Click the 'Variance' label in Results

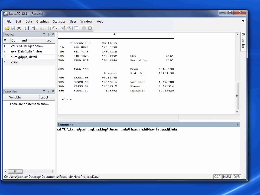click(138, 82)
